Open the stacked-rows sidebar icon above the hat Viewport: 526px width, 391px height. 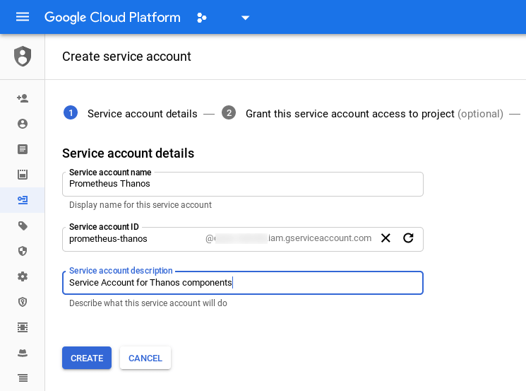23,327
